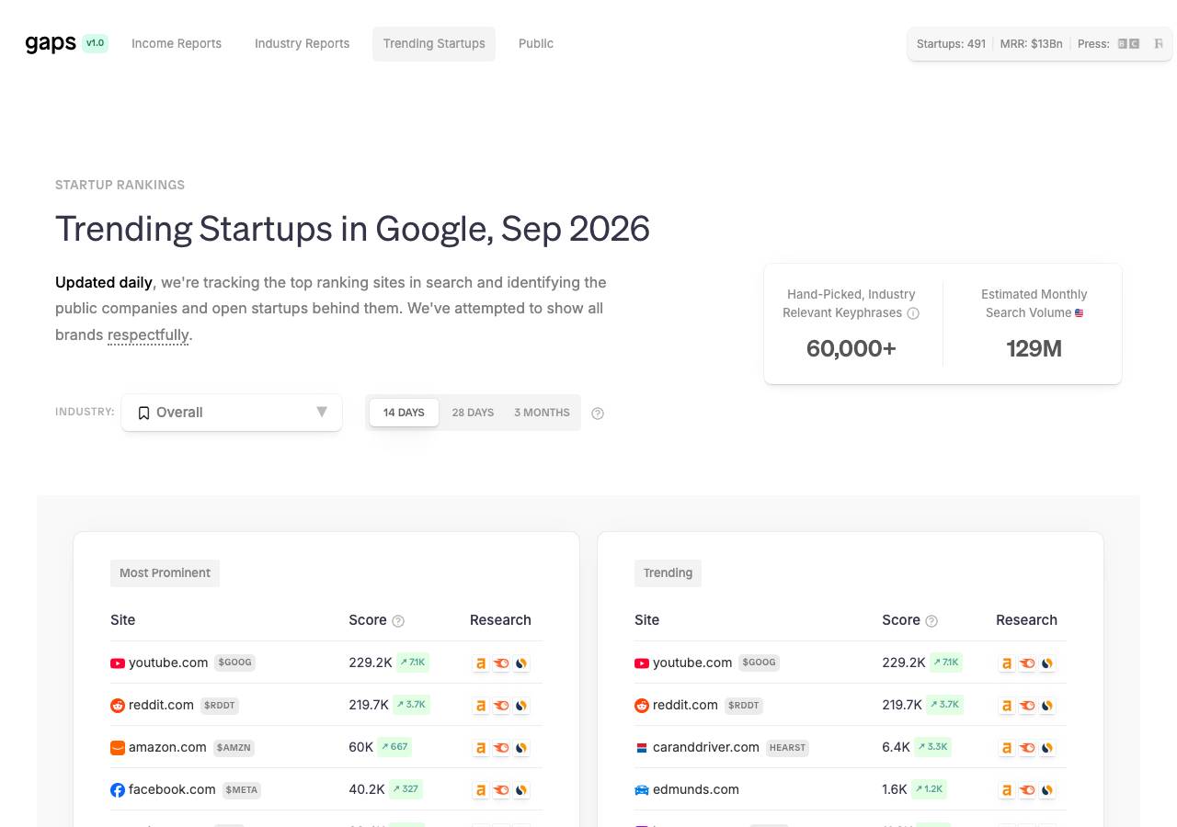The width and height of the screenshot is (1177, 827).
Task: Click the $AMZN ticker badge
Action: (x=234, y=748)
